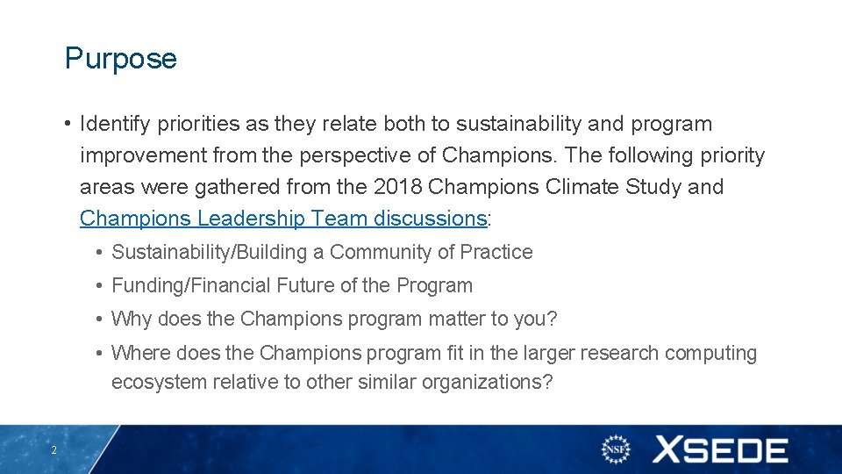The height and width of the screenshot is (474, 842).
Task: Click the bullet dot beside 'Funding/Financial Future'
Action: (x=101, y=286)
